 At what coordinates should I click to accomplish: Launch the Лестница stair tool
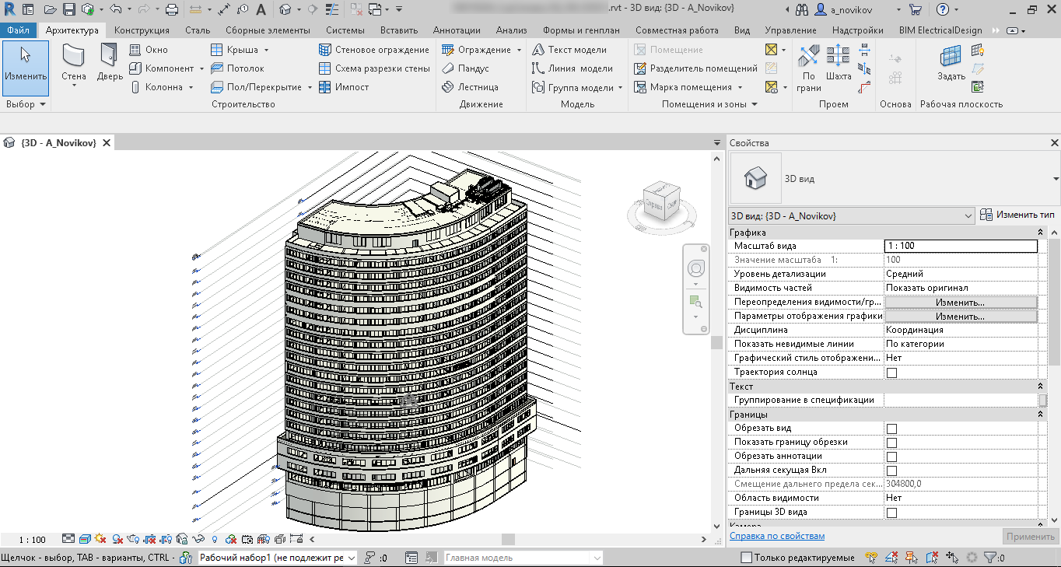pos(470,87)
